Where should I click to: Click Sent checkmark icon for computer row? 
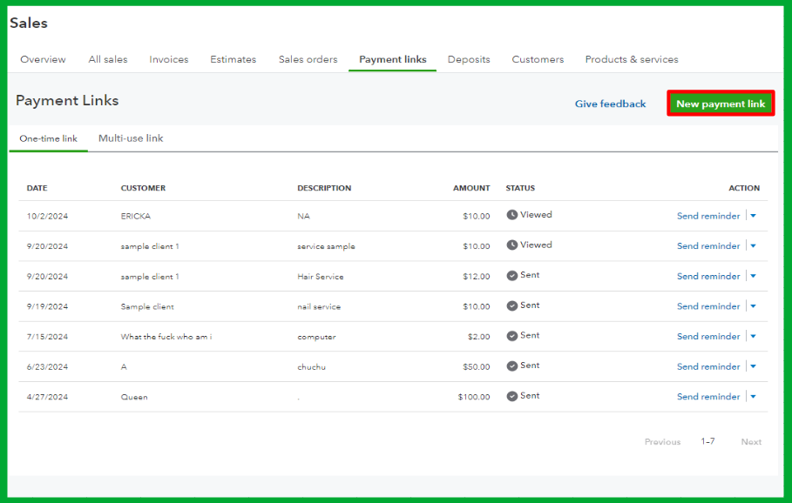pyautogui.click(x=512, y=336)
